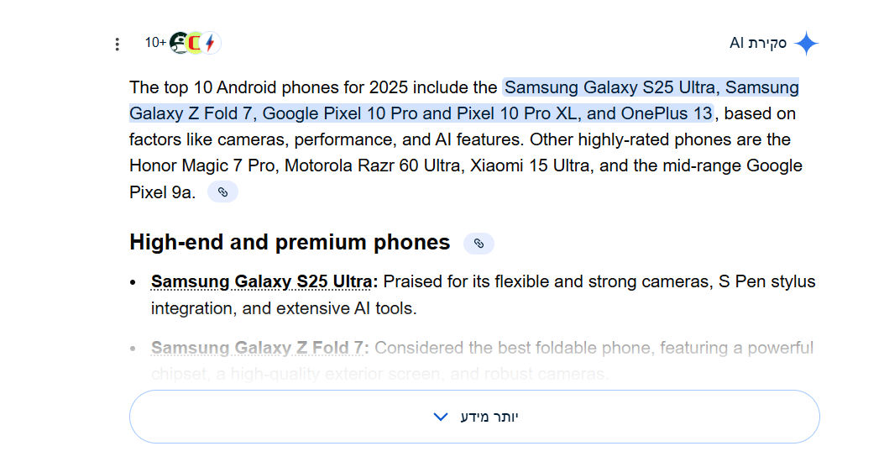The image size is (884, 462).
Task: Click the 'High-end and premium phones' heading
Action: click(x=290, y=243)
